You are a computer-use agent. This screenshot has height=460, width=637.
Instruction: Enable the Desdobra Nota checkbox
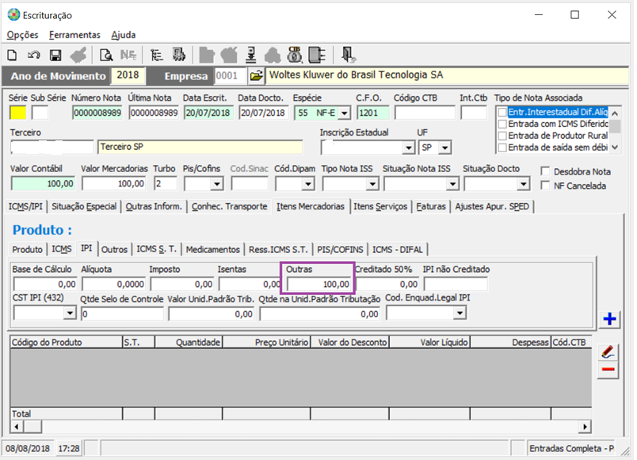[545, 171]
